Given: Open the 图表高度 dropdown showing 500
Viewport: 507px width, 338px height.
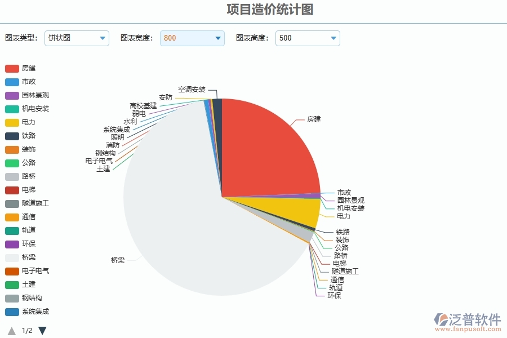Looking at the screenshot, I should coord(308,38).
